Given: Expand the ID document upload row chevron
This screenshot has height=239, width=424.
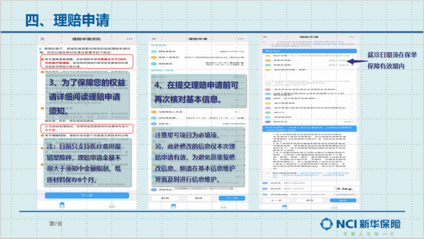Looking at the screenshot, I should pyautogui.click(x=352, y=89).
